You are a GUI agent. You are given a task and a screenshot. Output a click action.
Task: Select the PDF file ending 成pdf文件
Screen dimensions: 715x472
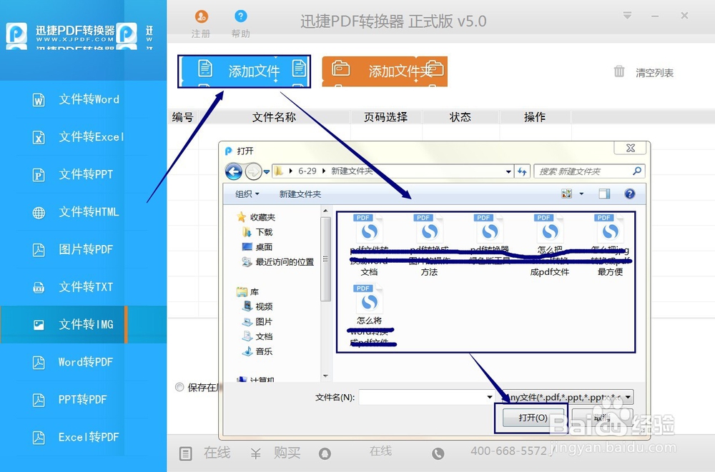(549, 245)
